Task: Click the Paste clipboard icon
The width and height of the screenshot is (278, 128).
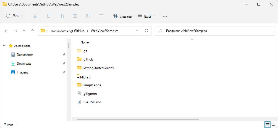Action: pyautogui.click(x=62, y=16)
